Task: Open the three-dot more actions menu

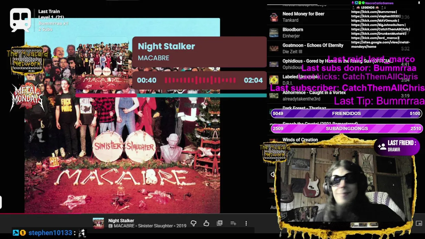Action: click(246, 223)
